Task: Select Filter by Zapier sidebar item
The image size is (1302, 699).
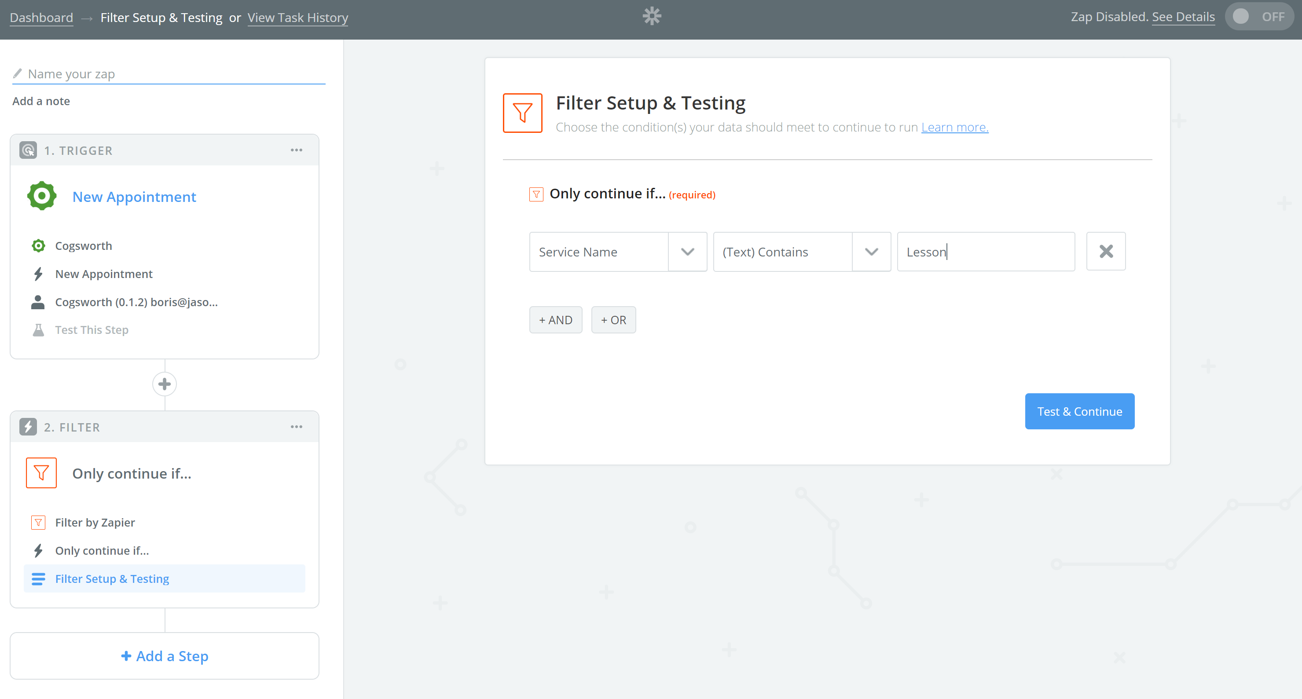Action: click(95, 523)
